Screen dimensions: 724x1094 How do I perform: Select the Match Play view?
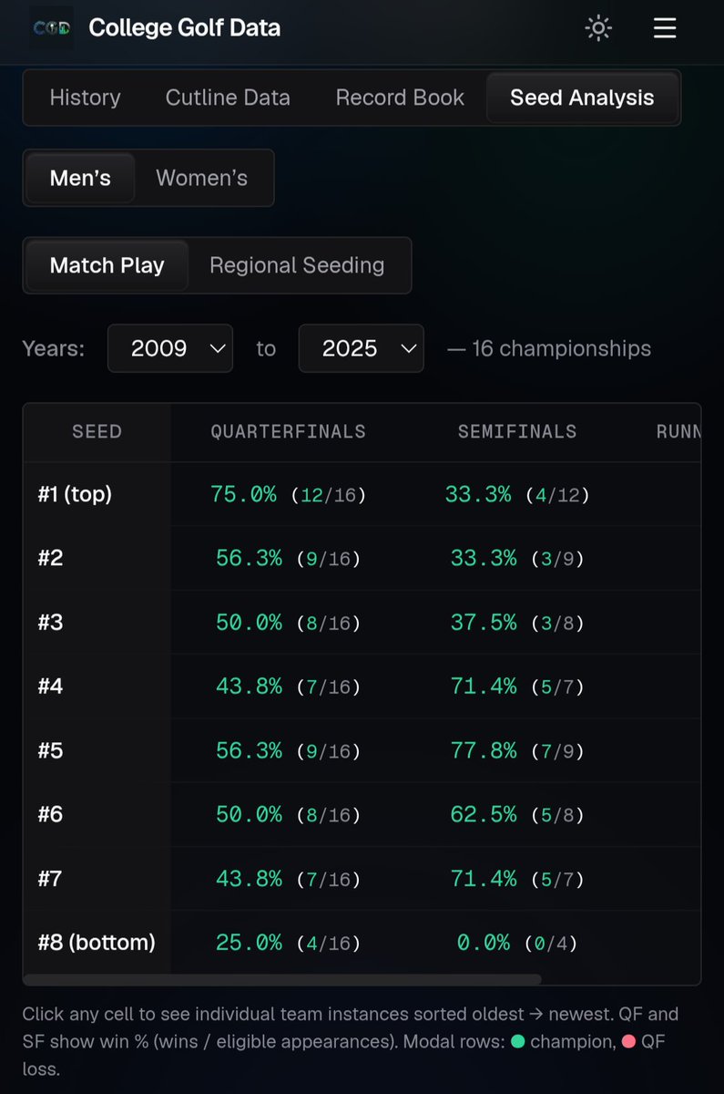tap(107, 265)
